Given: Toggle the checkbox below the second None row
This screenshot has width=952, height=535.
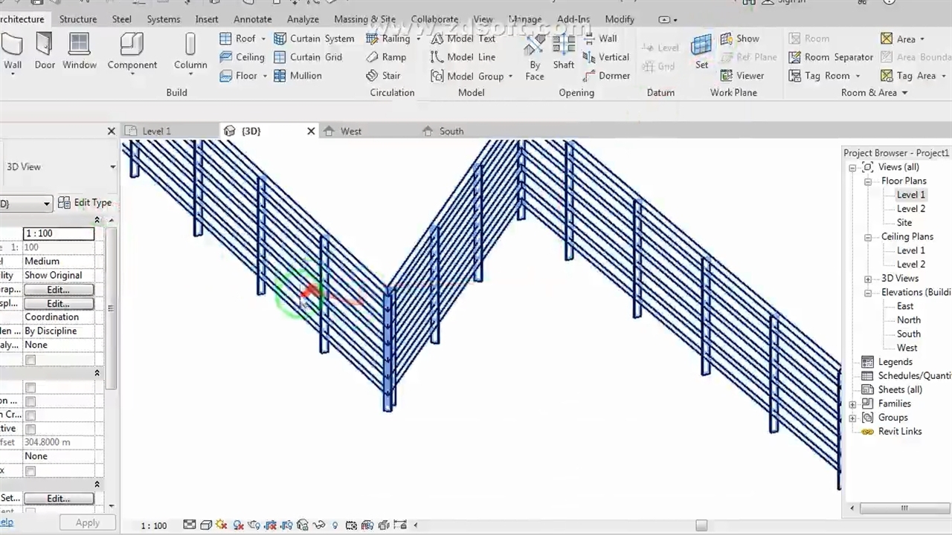Looking at the screenshot, I should [30, 471].
